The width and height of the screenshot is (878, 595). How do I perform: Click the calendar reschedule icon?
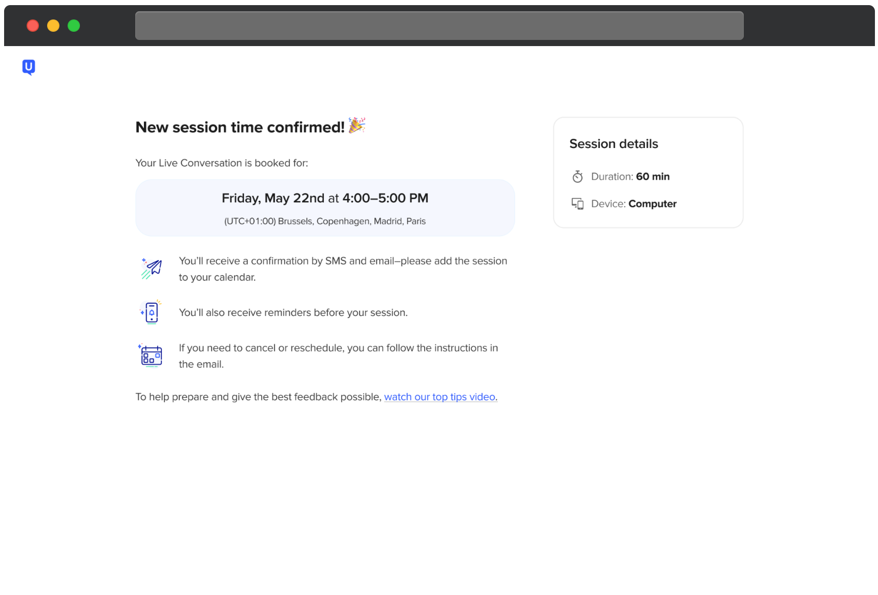point(151,356)
